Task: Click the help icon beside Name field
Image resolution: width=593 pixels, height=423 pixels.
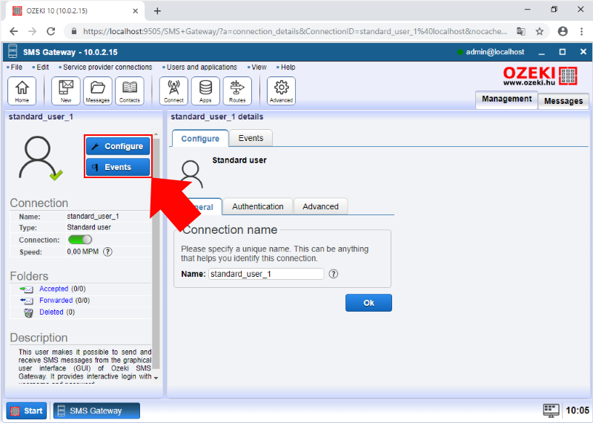Action: tap(333, 274)
